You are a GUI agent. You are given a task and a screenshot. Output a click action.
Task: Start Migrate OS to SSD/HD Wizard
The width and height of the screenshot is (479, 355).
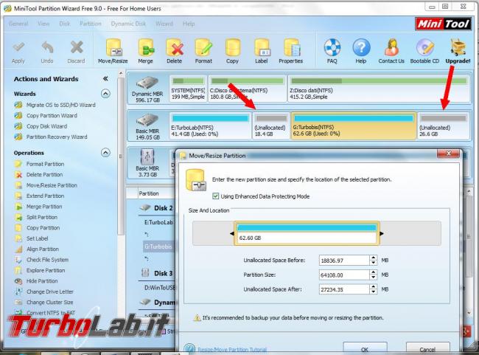click(x=60, y=105)
